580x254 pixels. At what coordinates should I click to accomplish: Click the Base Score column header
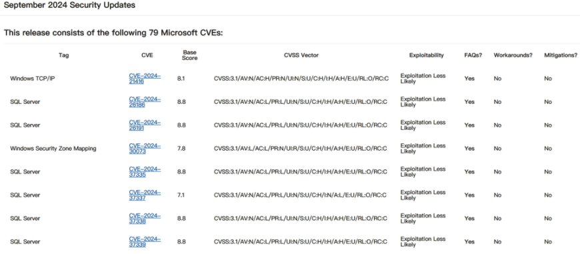(x=189, y=55)
